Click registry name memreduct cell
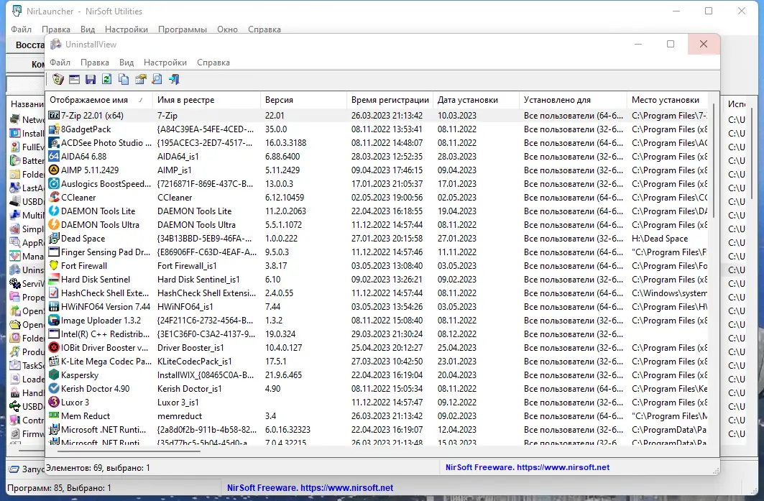Viewport: 764px width, 501px height. coord(180,415)
